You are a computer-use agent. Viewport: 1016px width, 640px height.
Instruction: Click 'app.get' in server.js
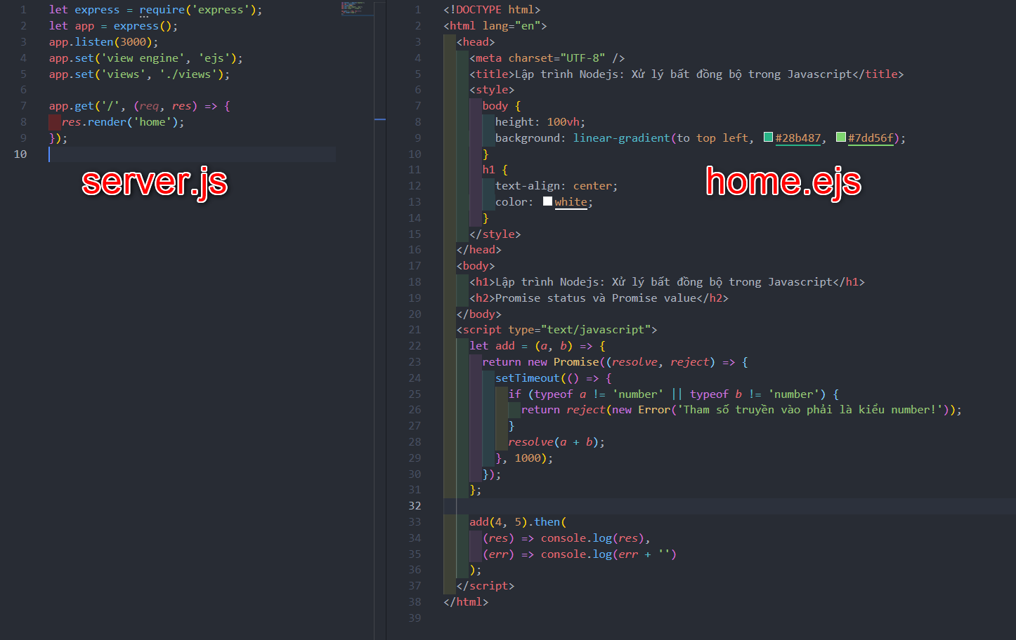coord(71,106)
